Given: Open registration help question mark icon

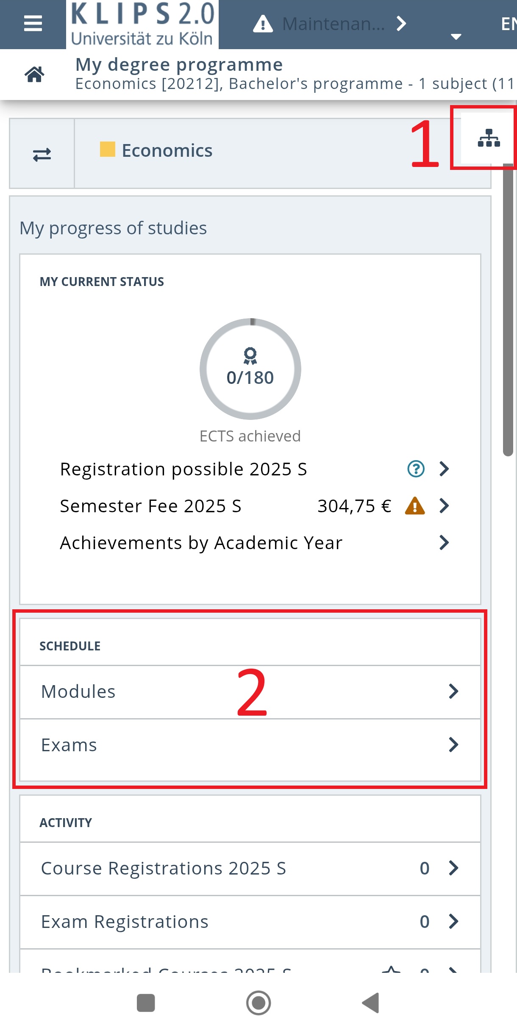Looking at the screenshot, I should coord(416,469).
